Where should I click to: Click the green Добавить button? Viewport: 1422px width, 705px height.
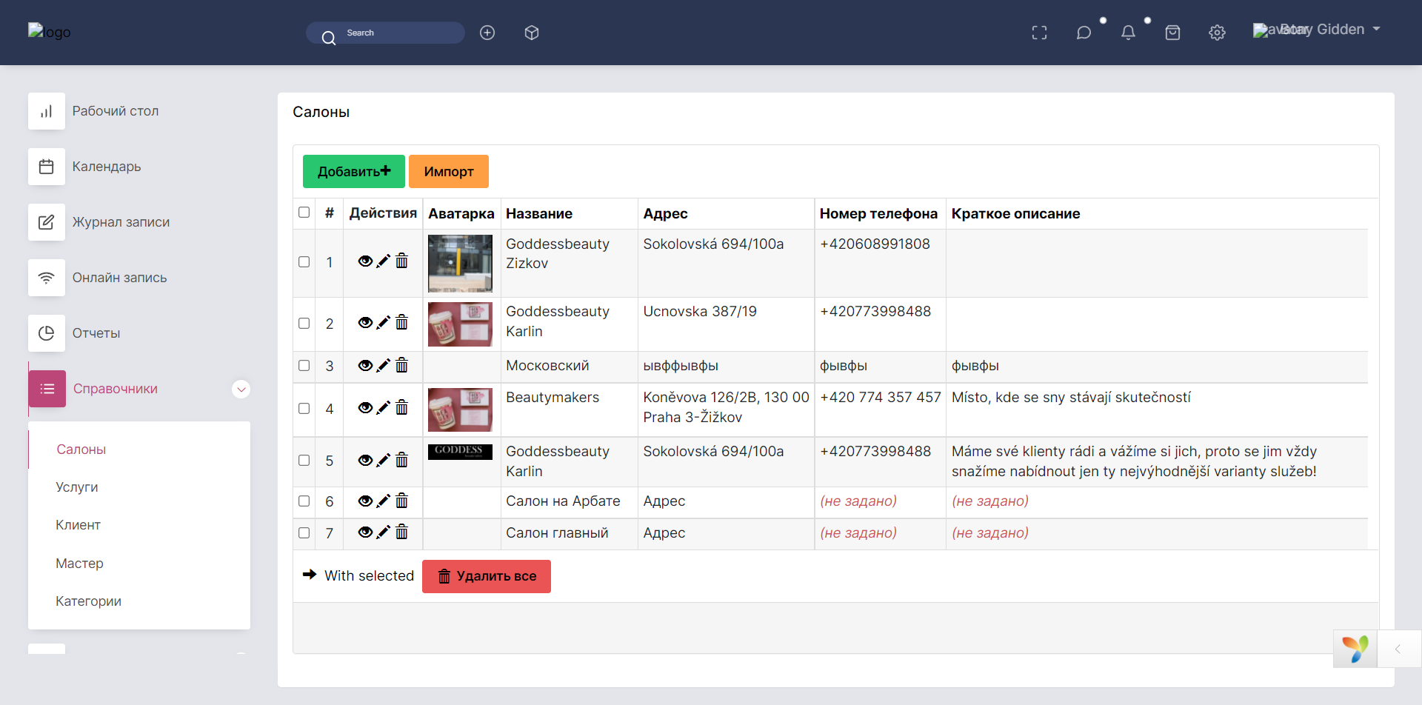[x=354, y=171]
